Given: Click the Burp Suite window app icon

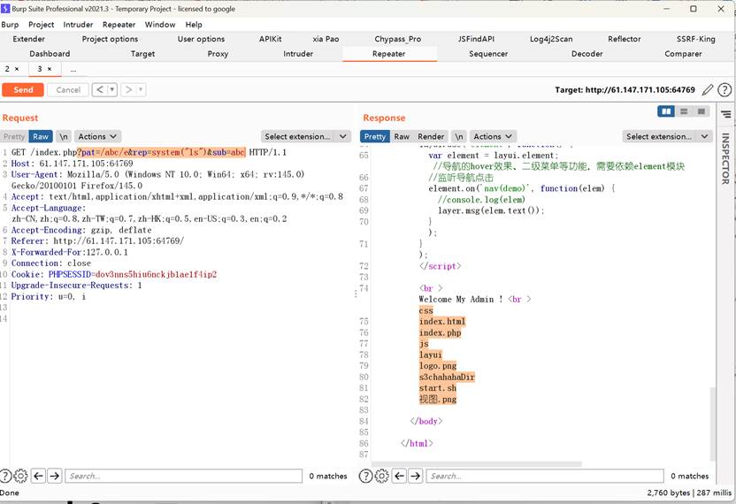Looking at the screenshot, I should tap(5, 9).
